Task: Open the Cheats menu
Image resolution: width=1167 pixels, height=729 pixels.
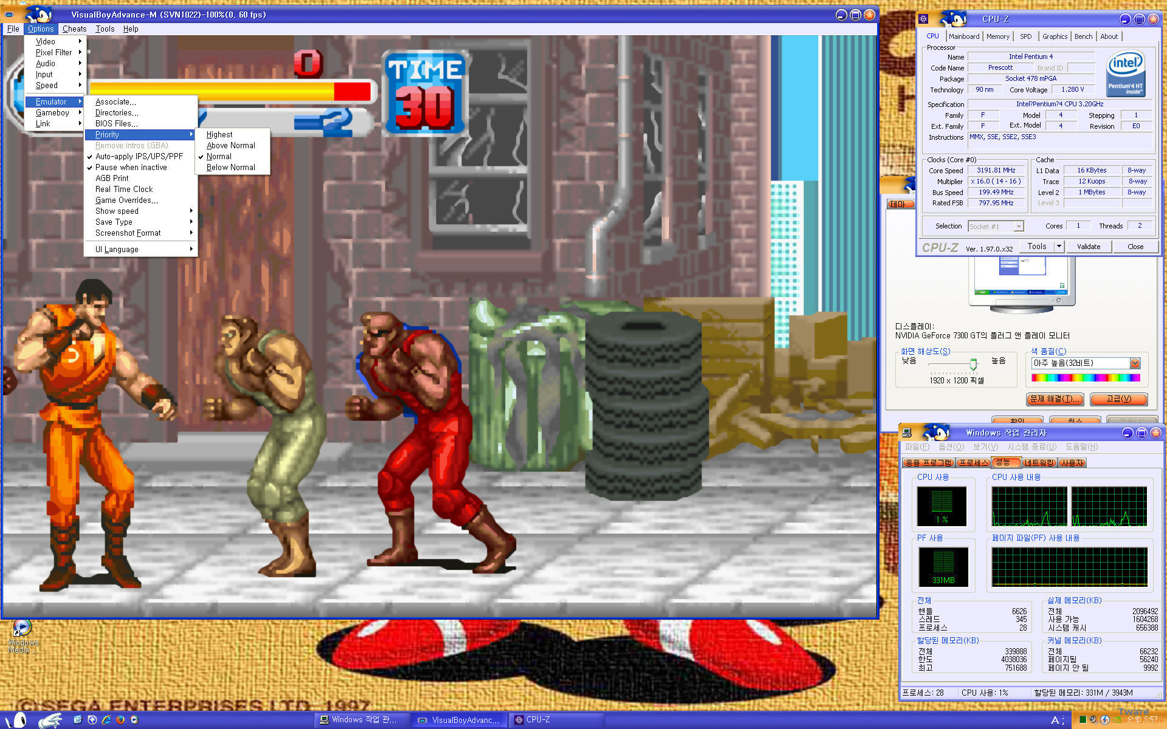Action: pyautogui.click(x=74, y=29)
